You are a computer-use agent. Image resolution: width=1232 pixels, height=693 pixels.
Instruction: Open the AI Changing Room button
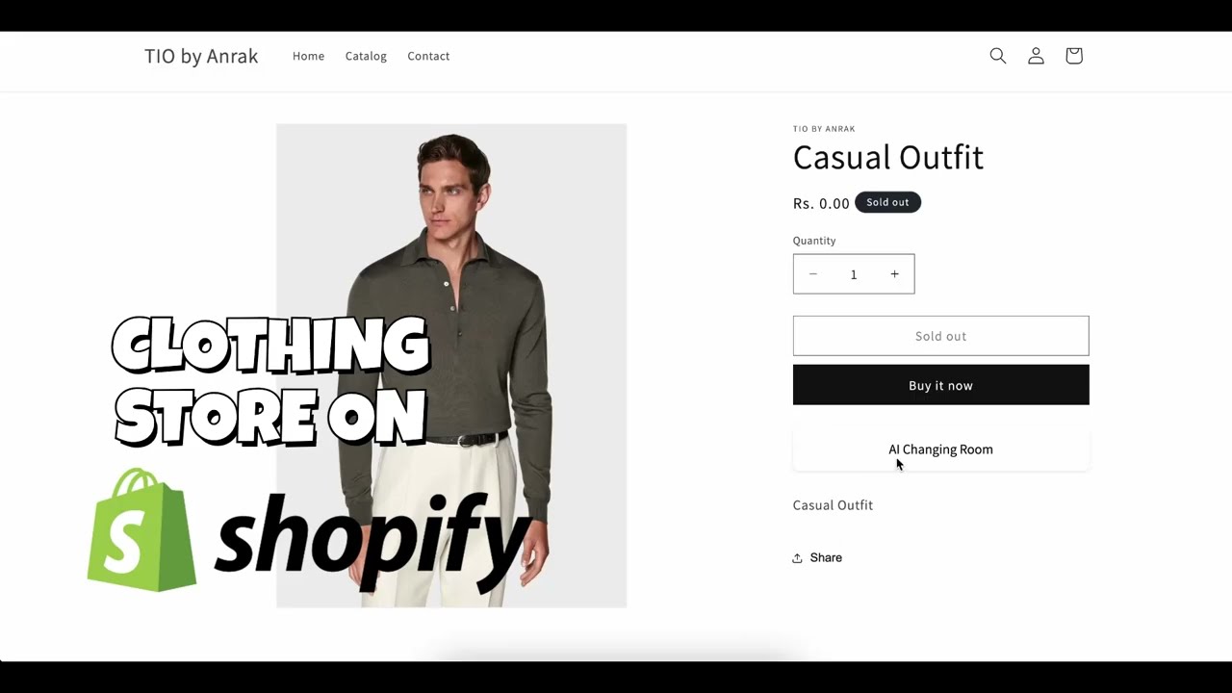point(940,449)
